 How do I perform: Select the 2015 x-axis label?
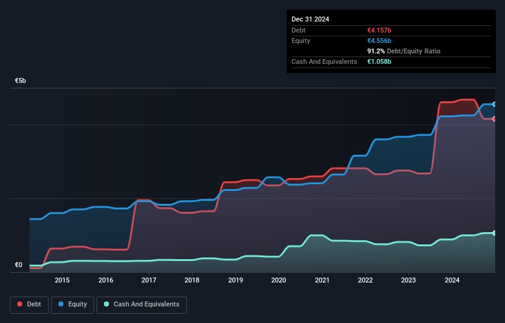pos(62,281)
